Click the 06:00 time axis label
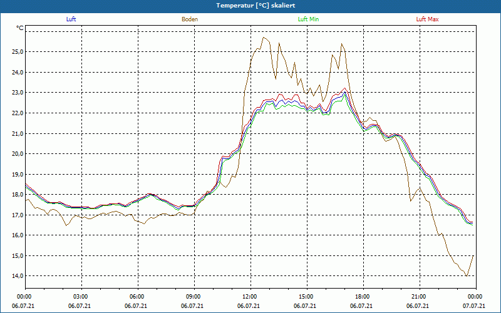Viewport: 501px width, 313px height. (138, 296)
